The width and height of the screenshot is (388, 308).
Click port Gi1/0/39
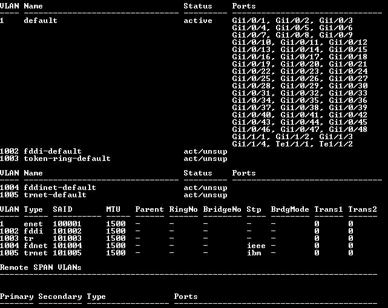click(x=348, y=108)
